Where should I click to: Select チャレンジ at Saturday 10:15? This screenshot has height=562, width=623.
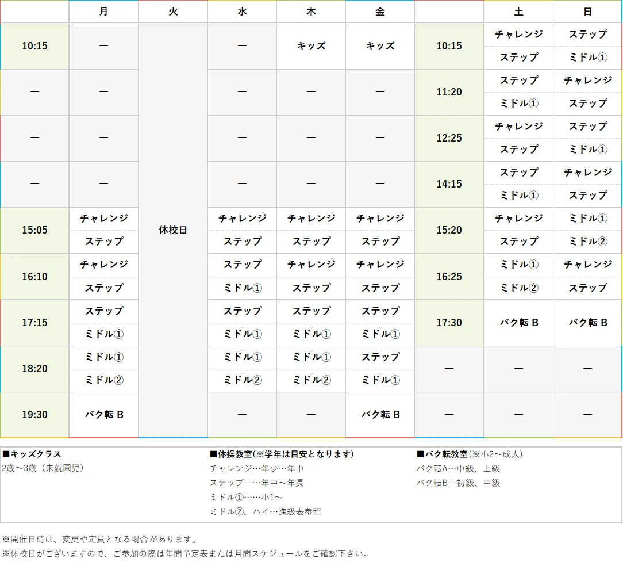click(518, 35)
